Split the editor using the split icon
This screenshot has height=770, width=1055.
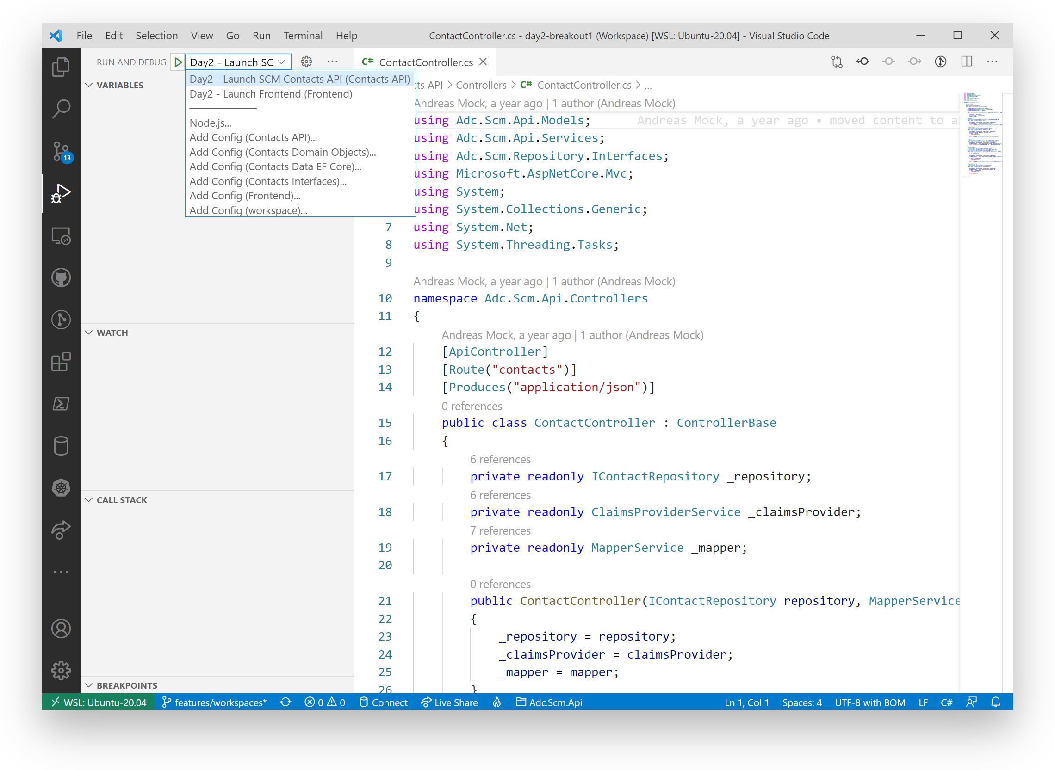coord(966,62)
